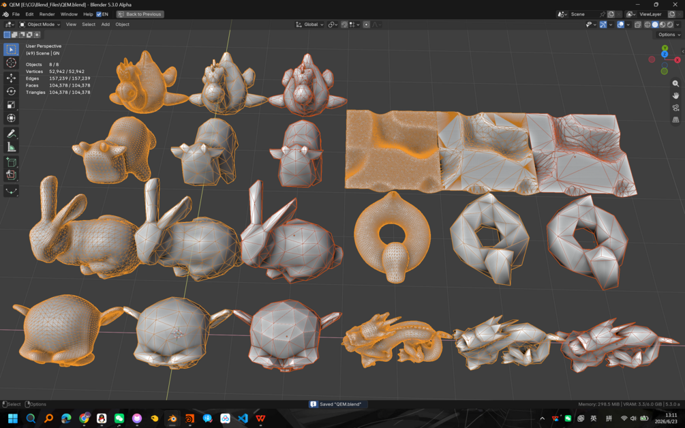Open the Help menu
The height and width of the screenshot is (428, 685).
tap(88, 14)
